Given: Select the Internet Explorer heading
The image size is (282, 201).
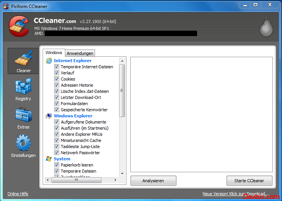Looking at the screenshot, I should (x=73, y=61).
